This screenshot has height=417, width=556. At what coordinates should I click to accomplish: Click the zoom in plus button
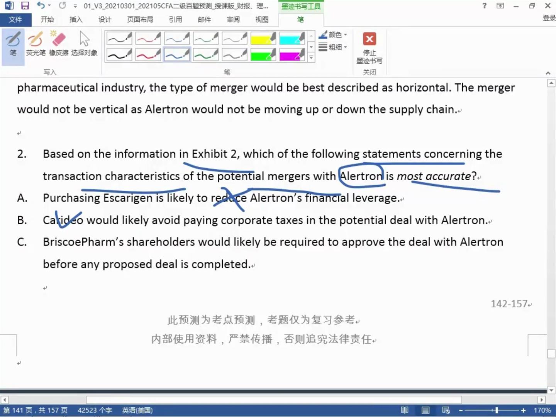[x=523, y=410]
